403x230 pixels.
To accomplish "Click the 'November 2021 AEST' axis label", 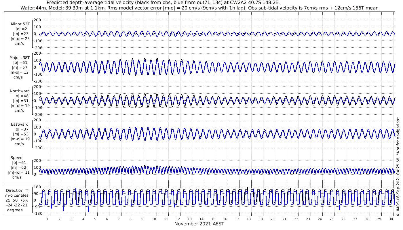I will [199, 224].
